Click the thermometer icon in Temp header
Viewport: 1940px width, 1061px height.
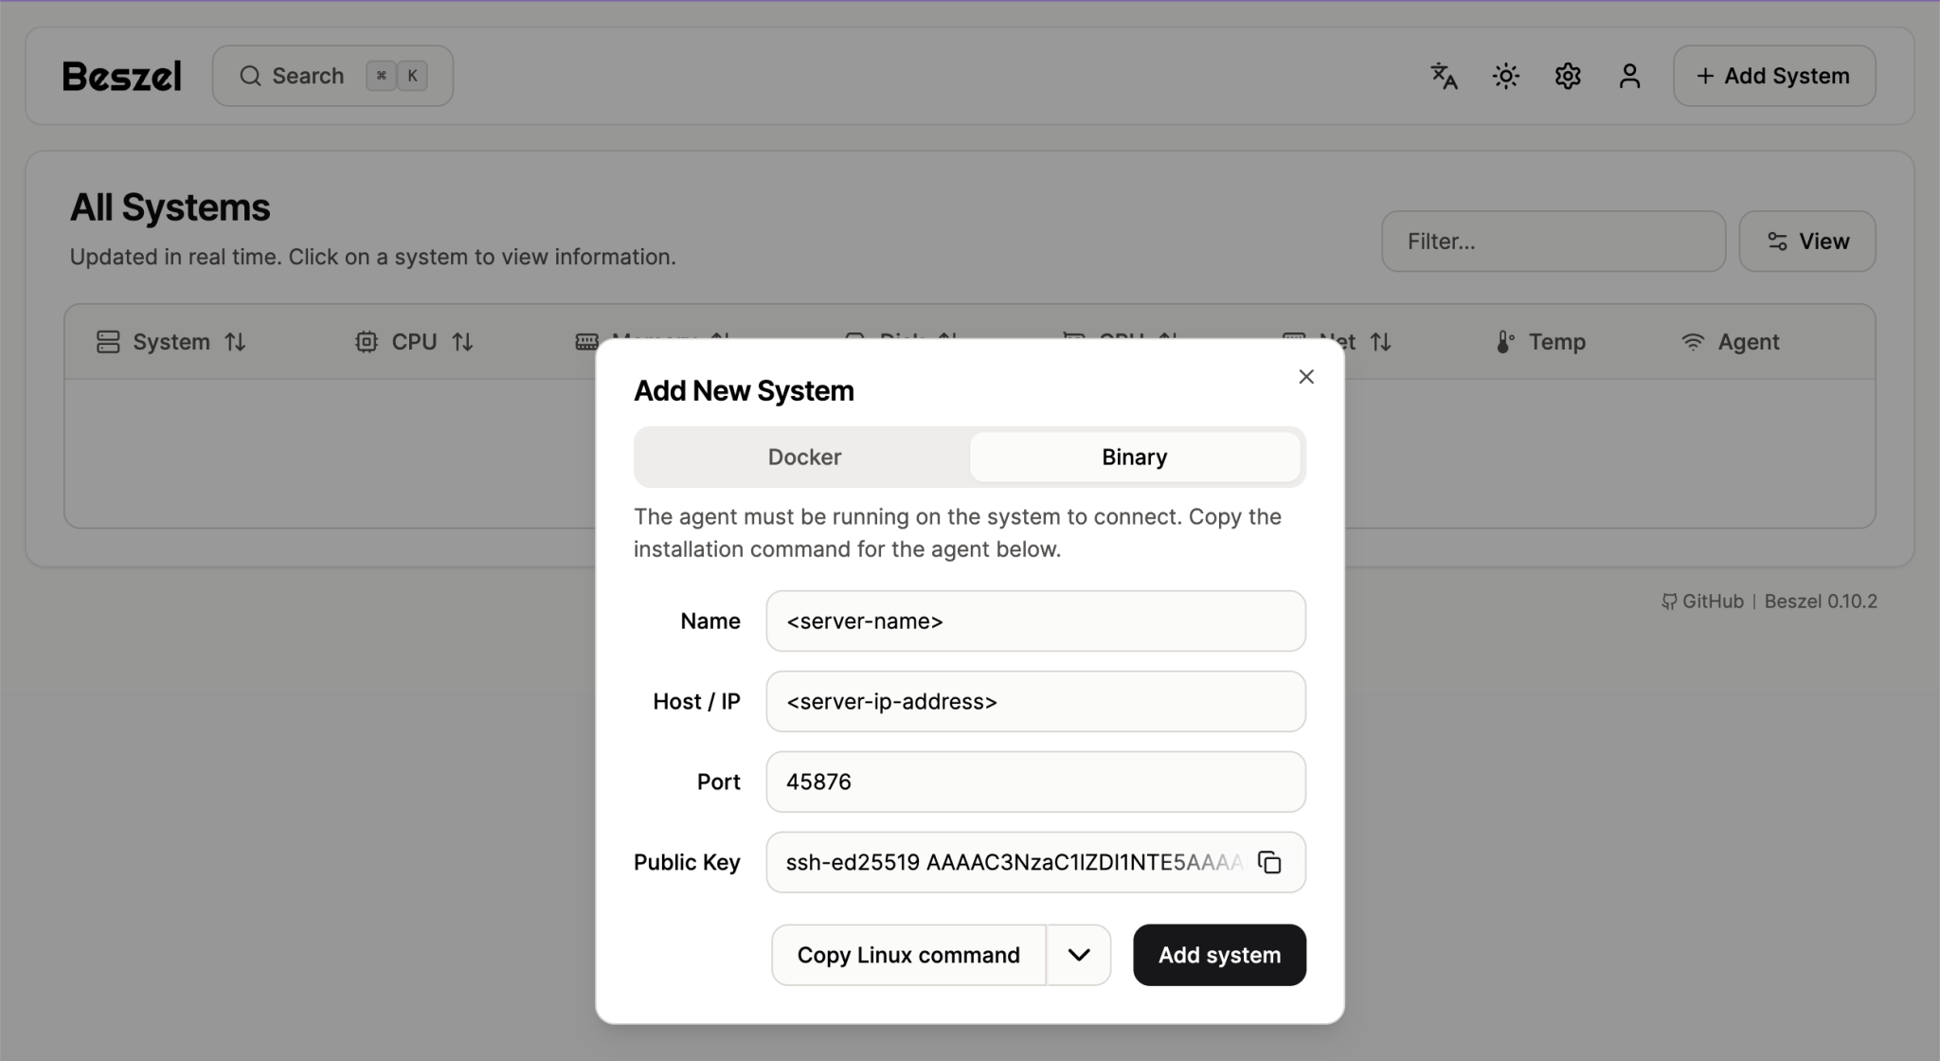(x=1505, y=342)
